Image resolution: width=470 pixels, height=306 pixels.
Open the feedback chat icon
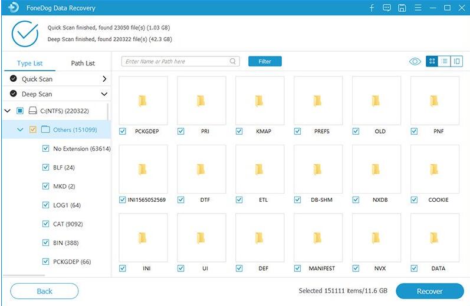point(387,8)
